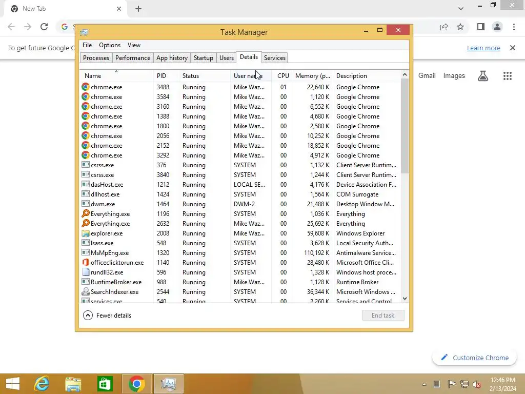Open a new Chrome tab
This screenshot has width=525, height=394.
(138, 9)
